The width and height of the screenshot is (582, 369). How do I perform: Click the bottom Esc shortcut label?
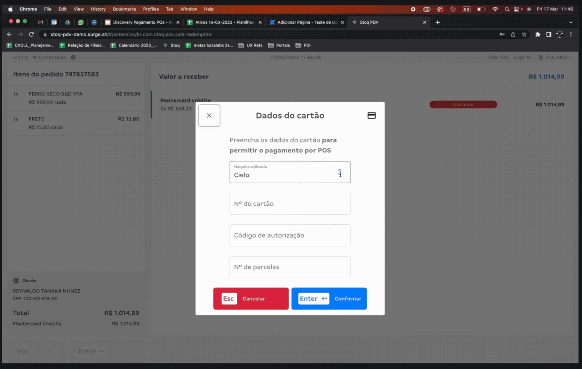click(22, 352)
